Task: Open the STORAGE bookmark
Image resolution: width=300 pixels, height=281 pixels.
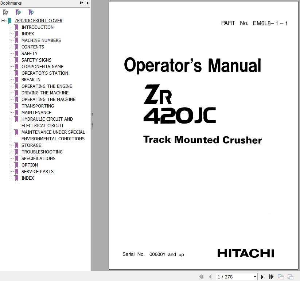Action: (31, 145)
